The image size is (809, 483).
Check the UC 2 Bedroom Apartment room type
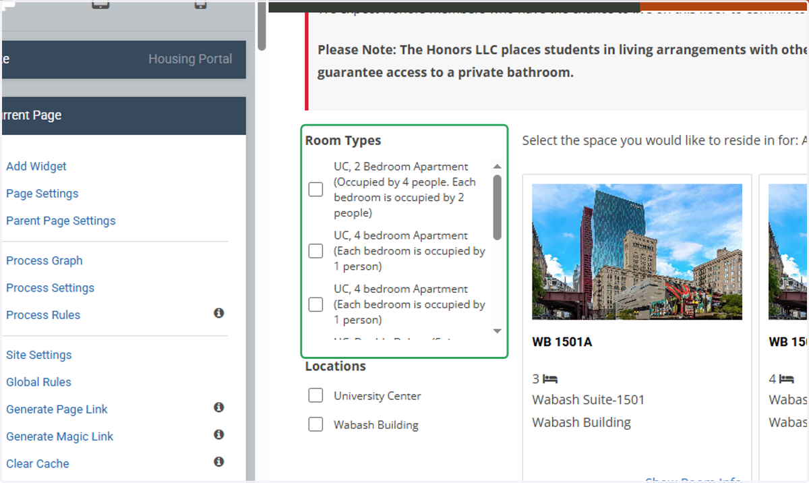coord(316,190)
